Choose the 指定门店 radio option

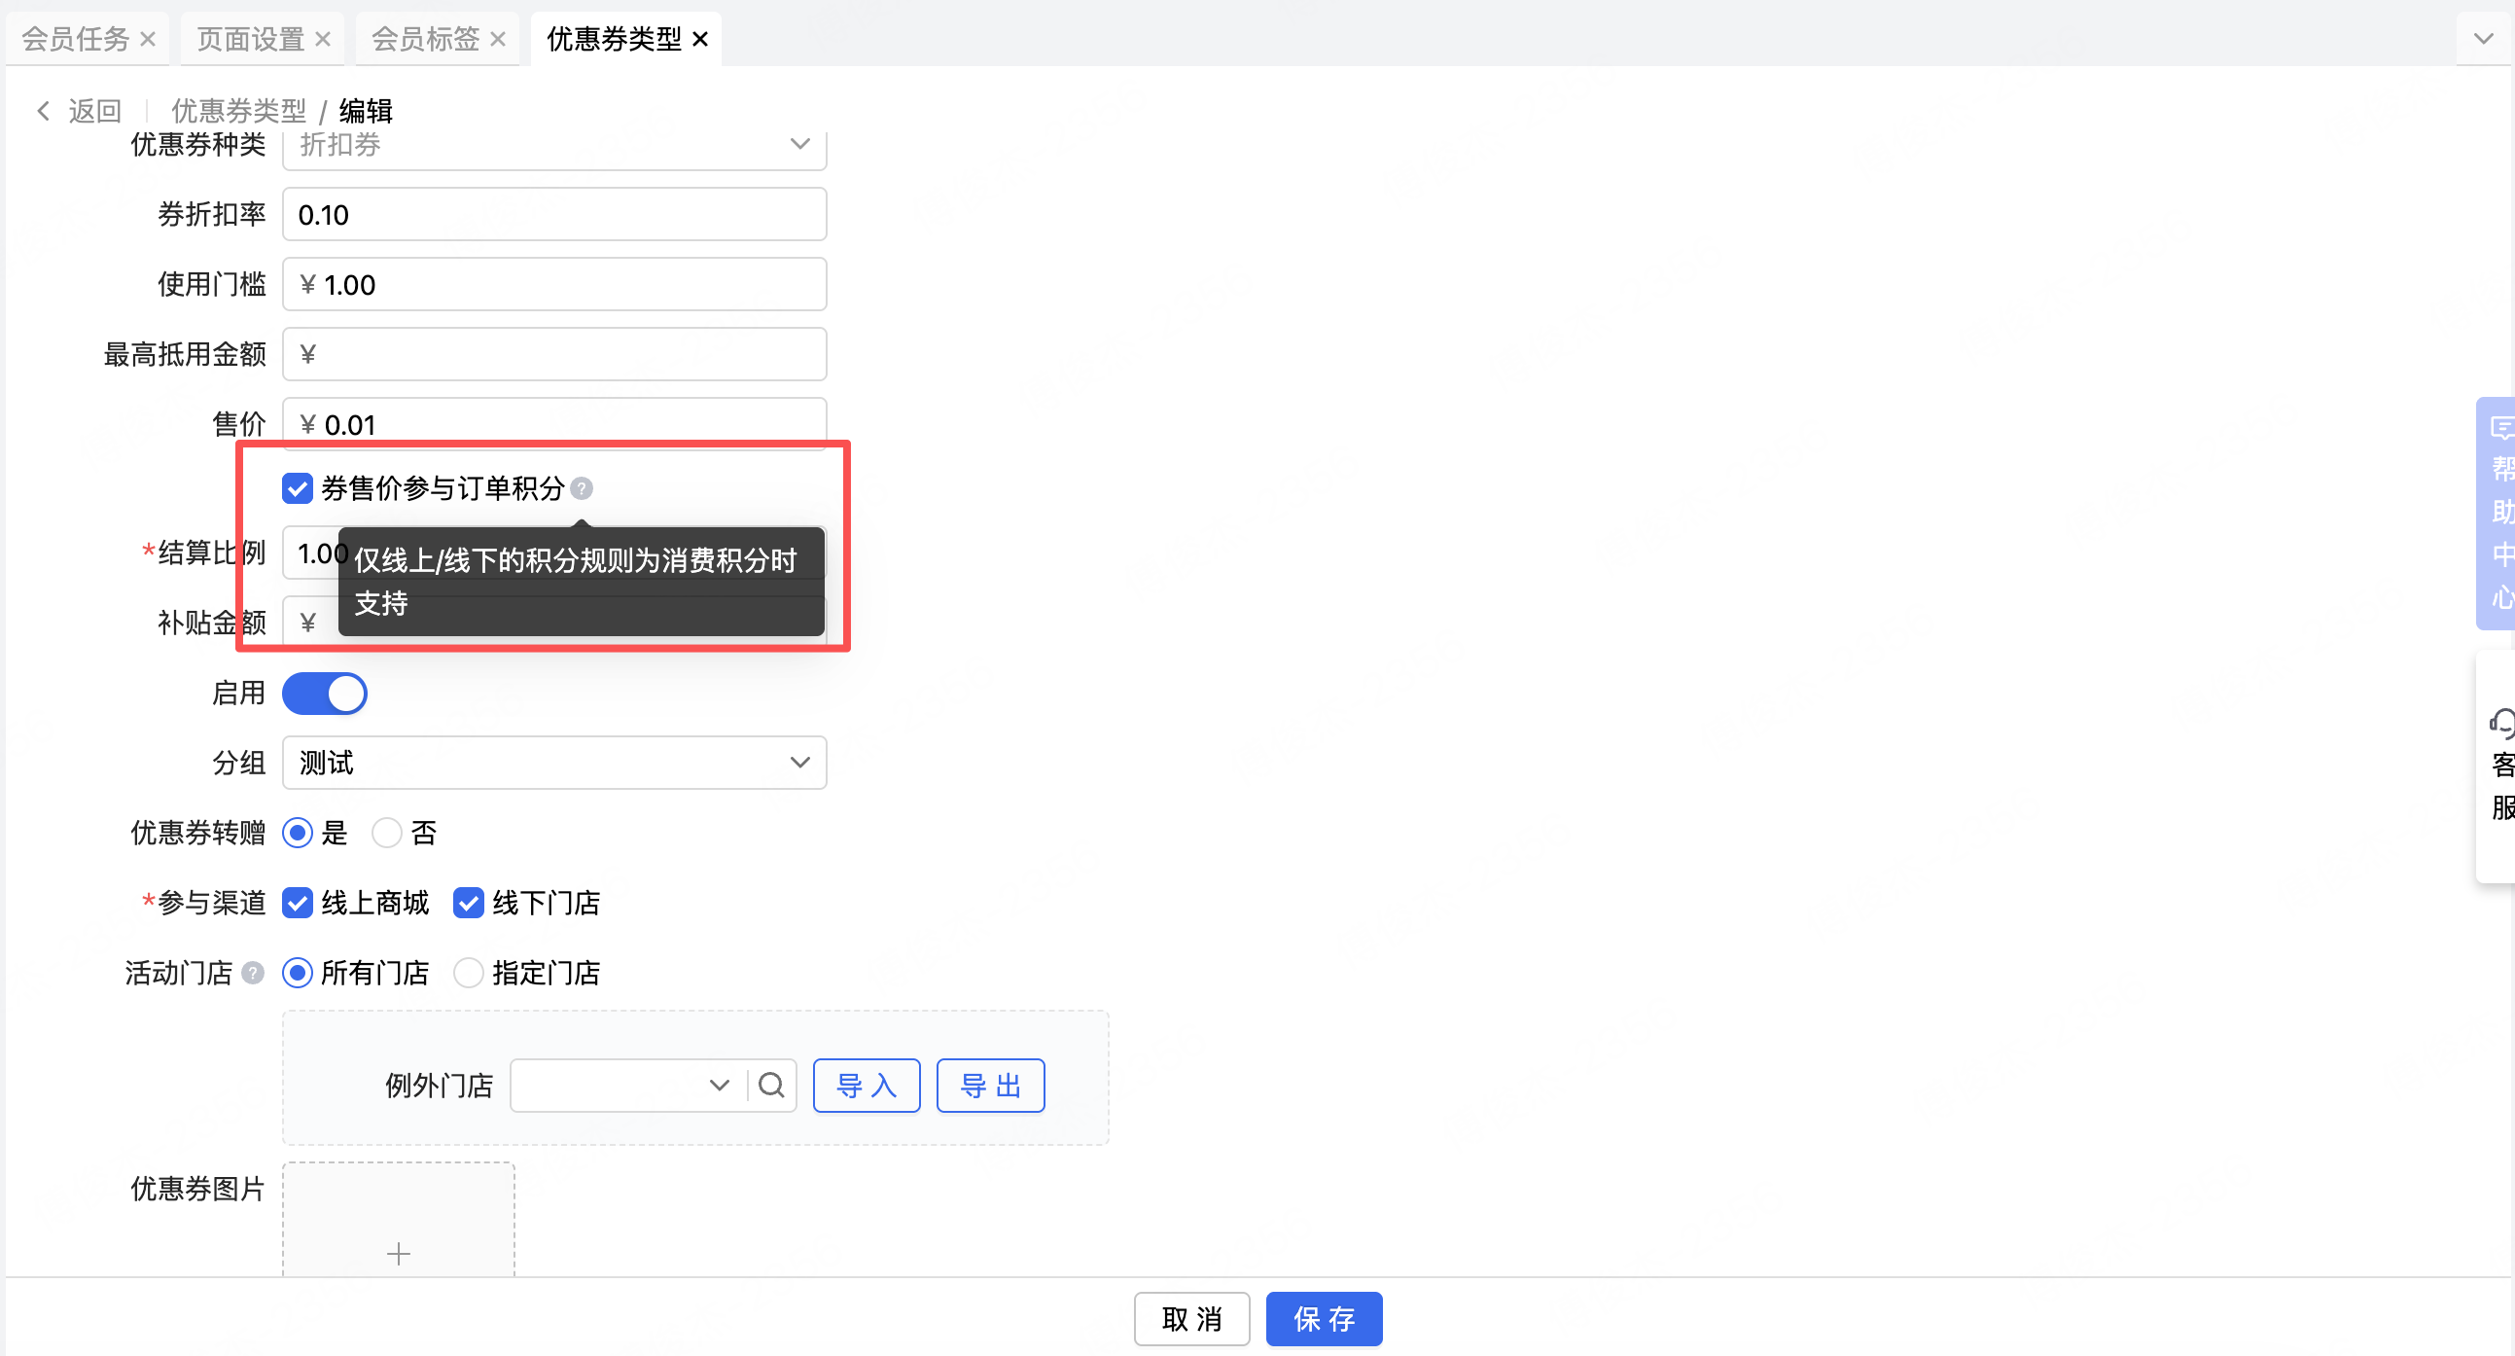pos(469,973)
